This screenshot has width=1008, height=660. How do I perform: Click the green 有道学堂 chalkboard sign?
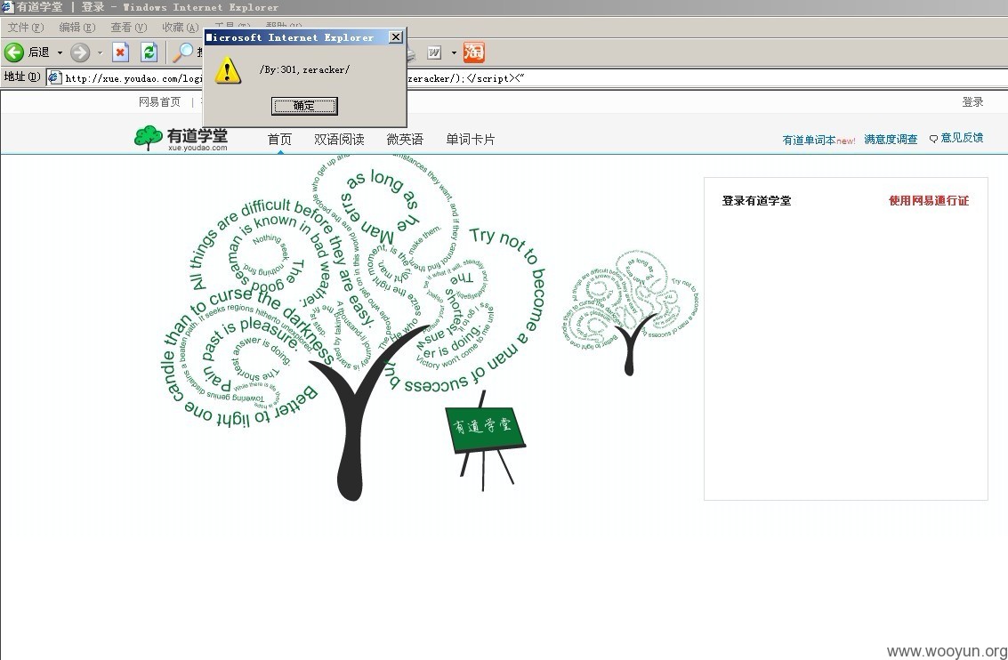pyautogui.click(x=486, y=429)
